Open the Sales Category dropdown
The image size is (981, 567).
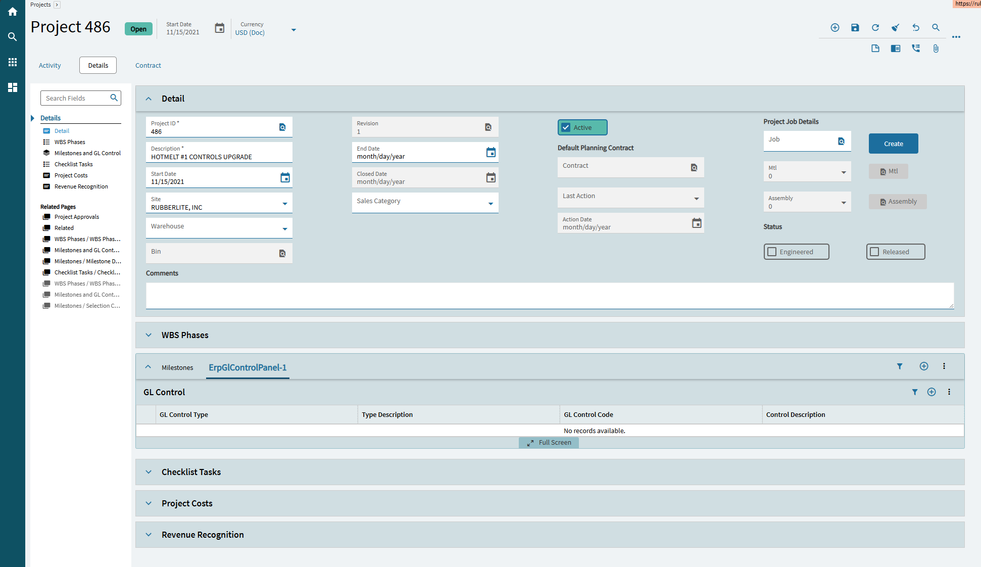pos(490,204)
